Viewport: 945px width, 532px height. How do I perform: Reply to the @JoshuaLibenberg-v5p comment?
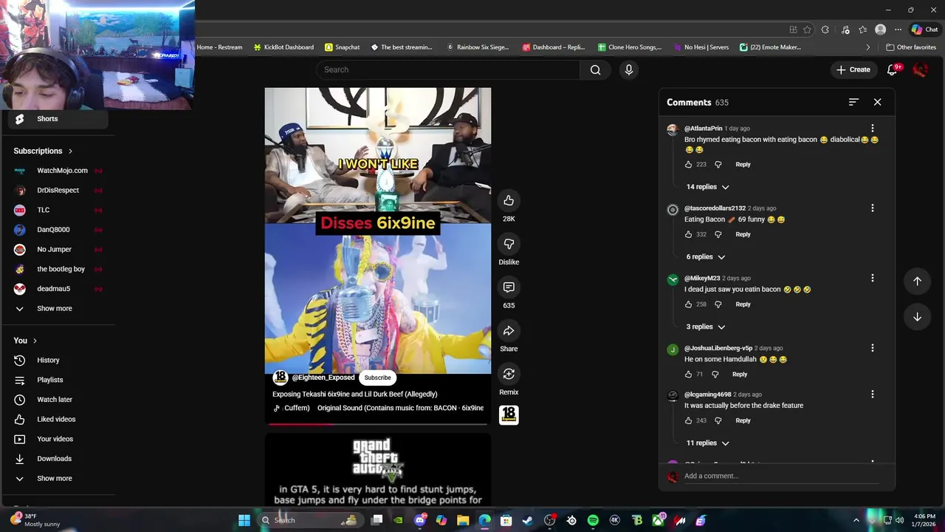740,374
